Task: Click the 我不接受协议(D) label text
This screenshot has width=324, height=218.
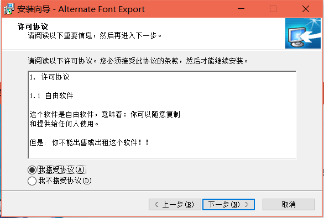Action: [65, 181]
